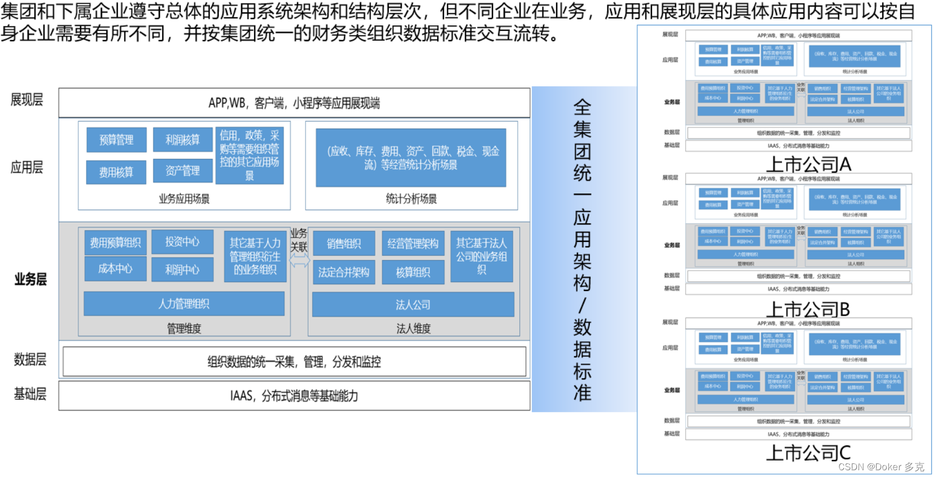The image size is (933, 477).
Task: Select the 数据层 layer label
Action: [30, 359]
